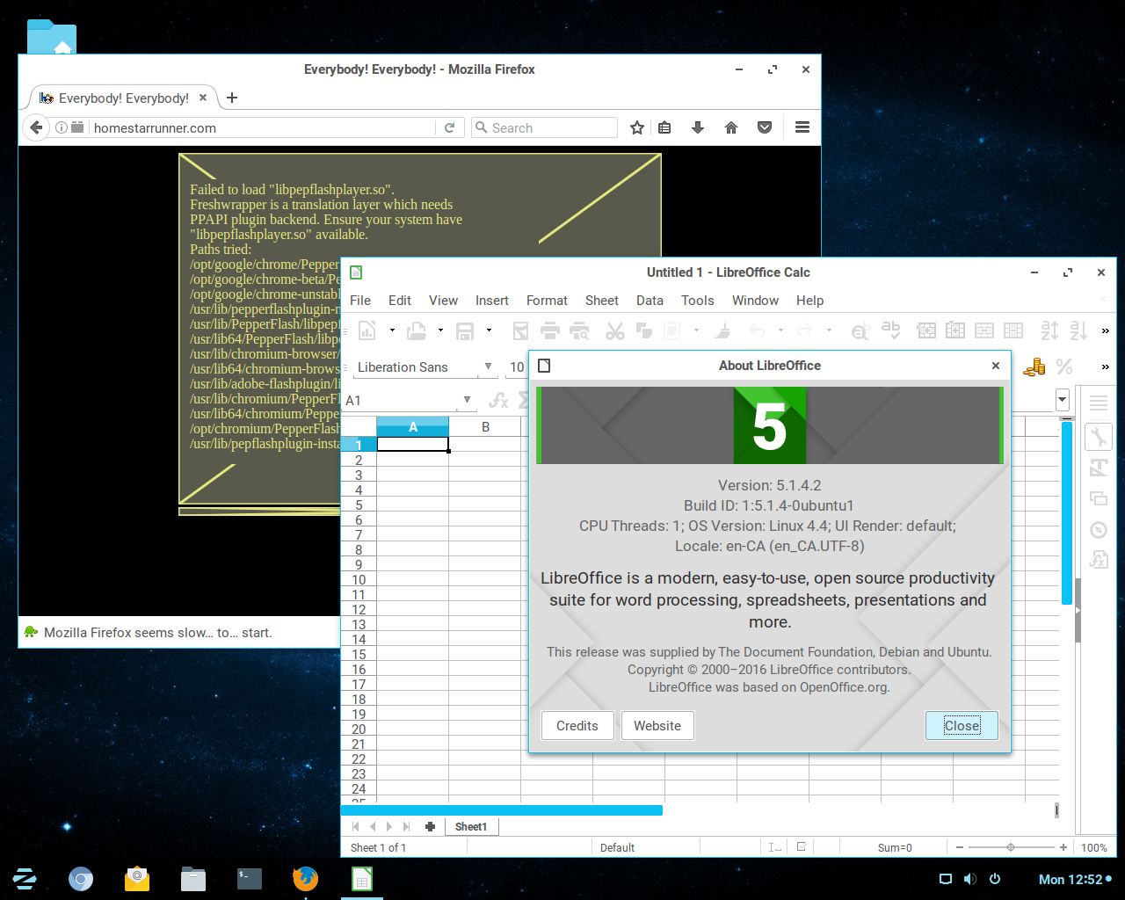Viewport: 1125px width, 900px height.
Task: Click the Credits button in About dialog
Action: point(577,726)
